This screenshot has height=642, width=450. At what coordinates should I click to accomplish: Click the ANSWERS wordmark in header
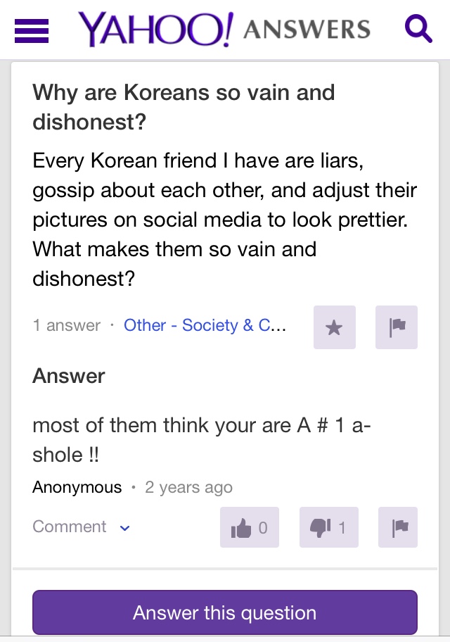(x=306, y=30)
